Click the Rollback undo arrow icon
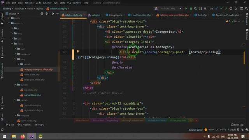 (236, 9)
